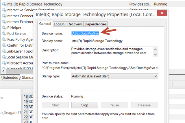The height and width of the screenshot is (123, 185).
Task: Click Service status value Running in dialog
Action: click(77, 96)
